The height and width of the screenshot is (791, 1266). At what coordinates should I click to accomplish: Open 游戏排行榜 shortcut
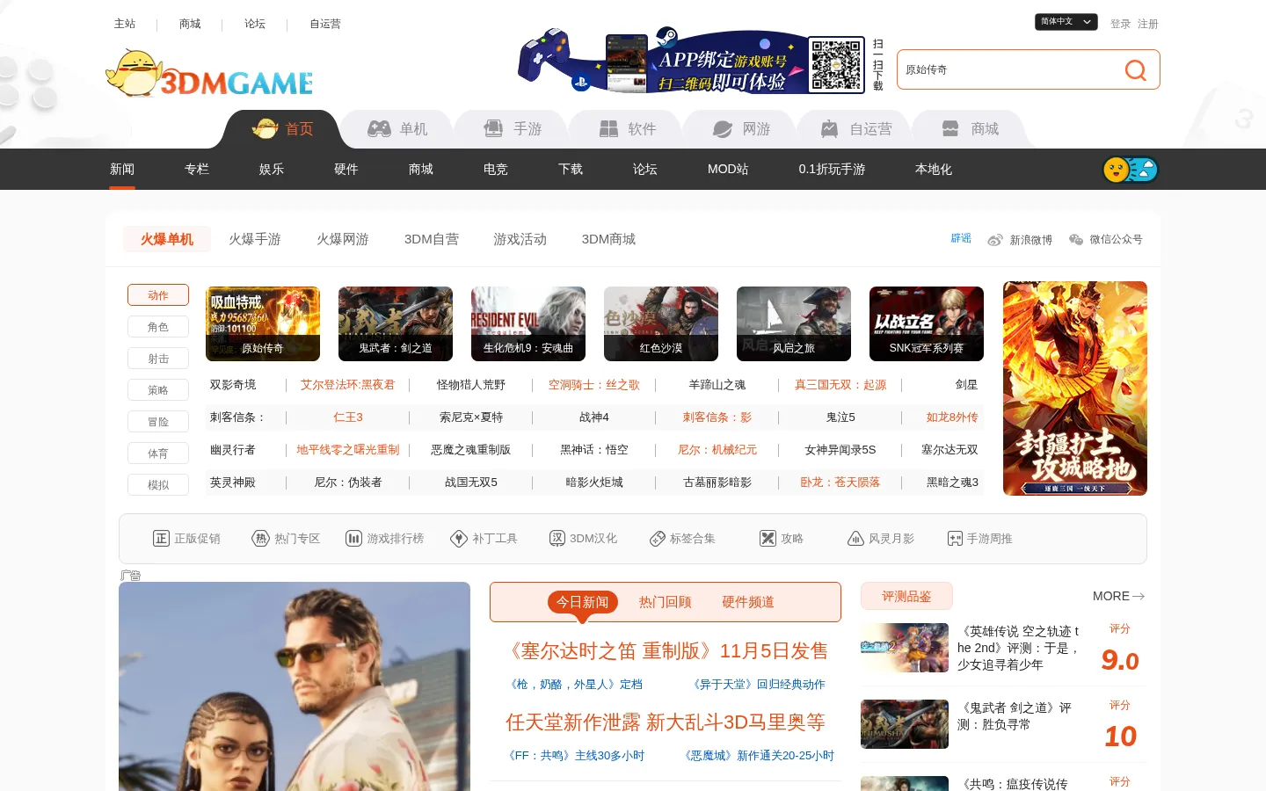point(384,539)
